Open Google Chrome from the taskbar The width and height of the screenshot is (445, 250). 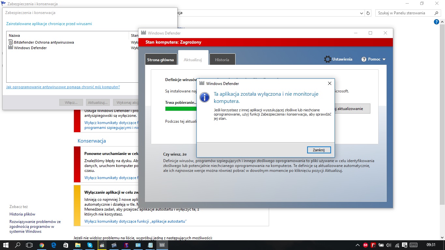pos(42,245)
